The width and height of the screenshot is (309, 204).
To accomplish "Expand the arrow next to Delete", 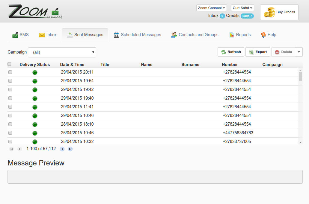I will click(299, 52).
